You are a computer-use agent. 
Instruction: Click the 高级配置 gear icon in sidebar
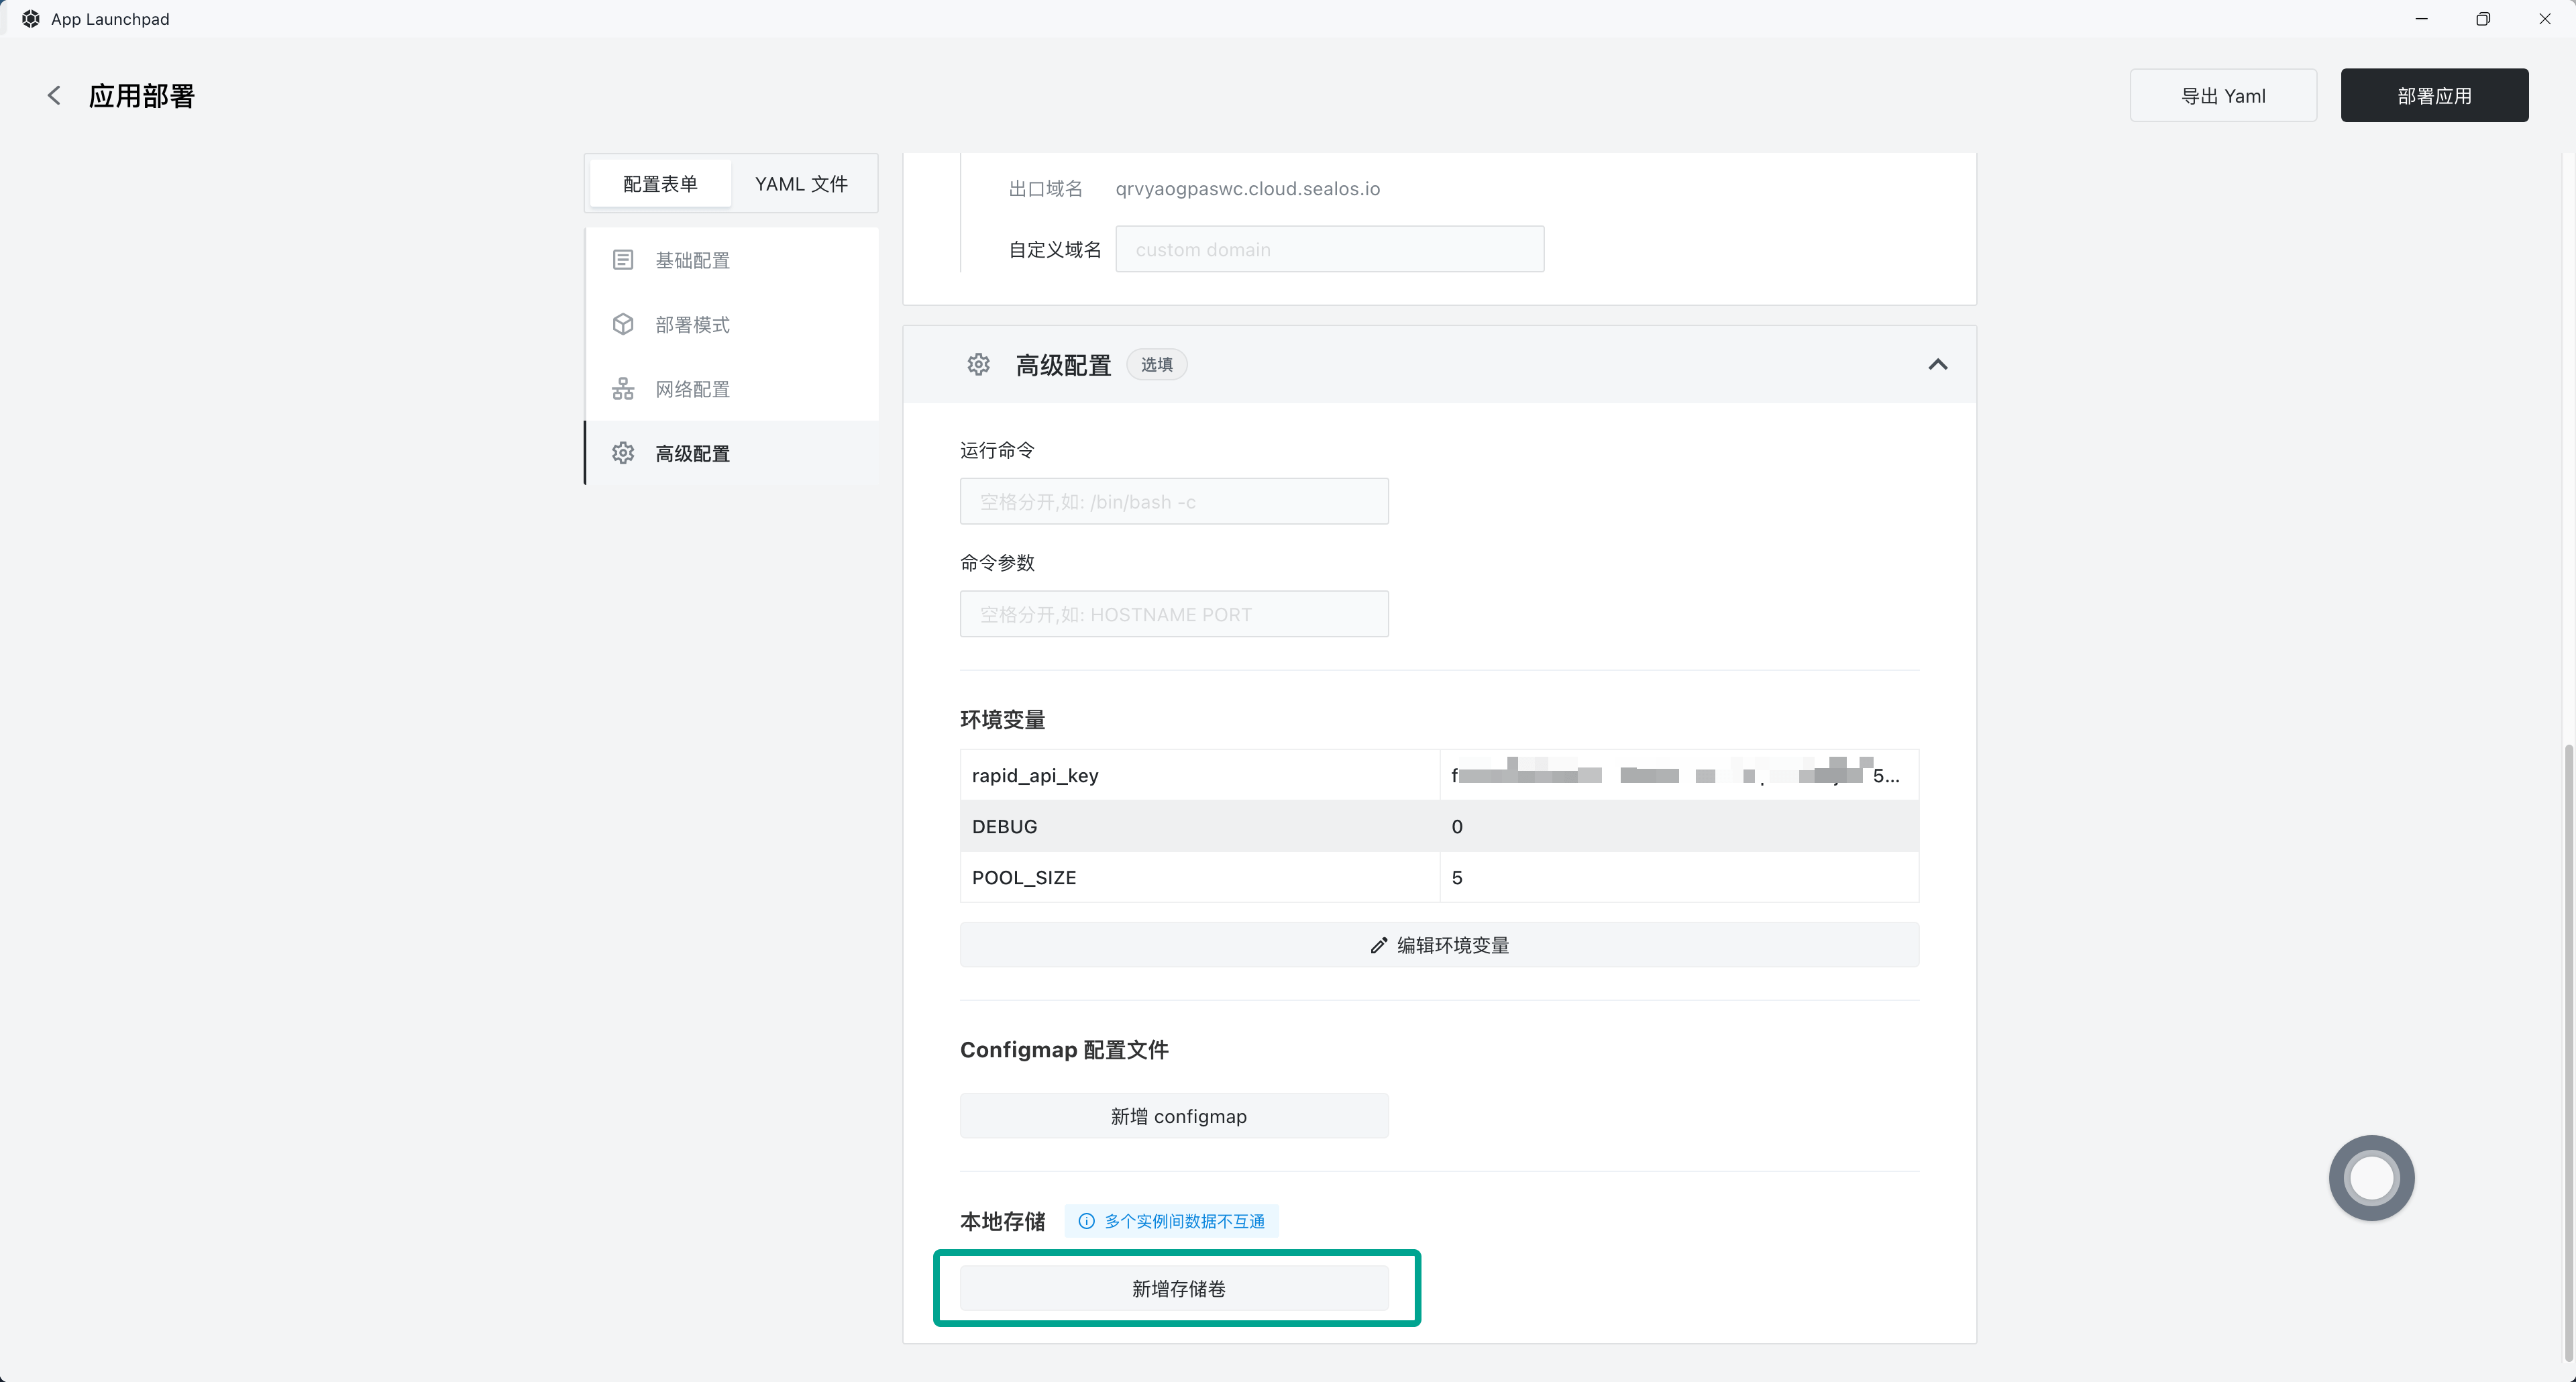click(623, 453)
